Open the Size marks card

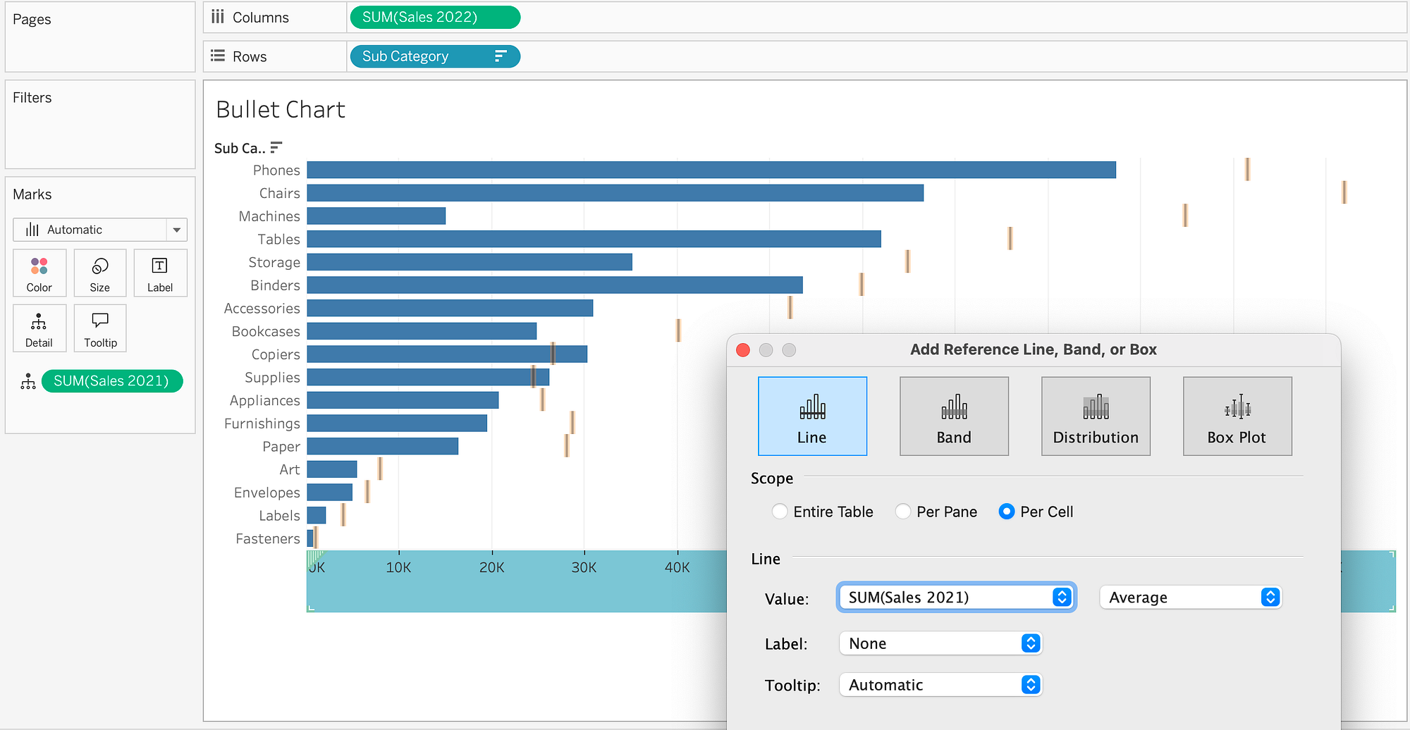coord(100,273)
